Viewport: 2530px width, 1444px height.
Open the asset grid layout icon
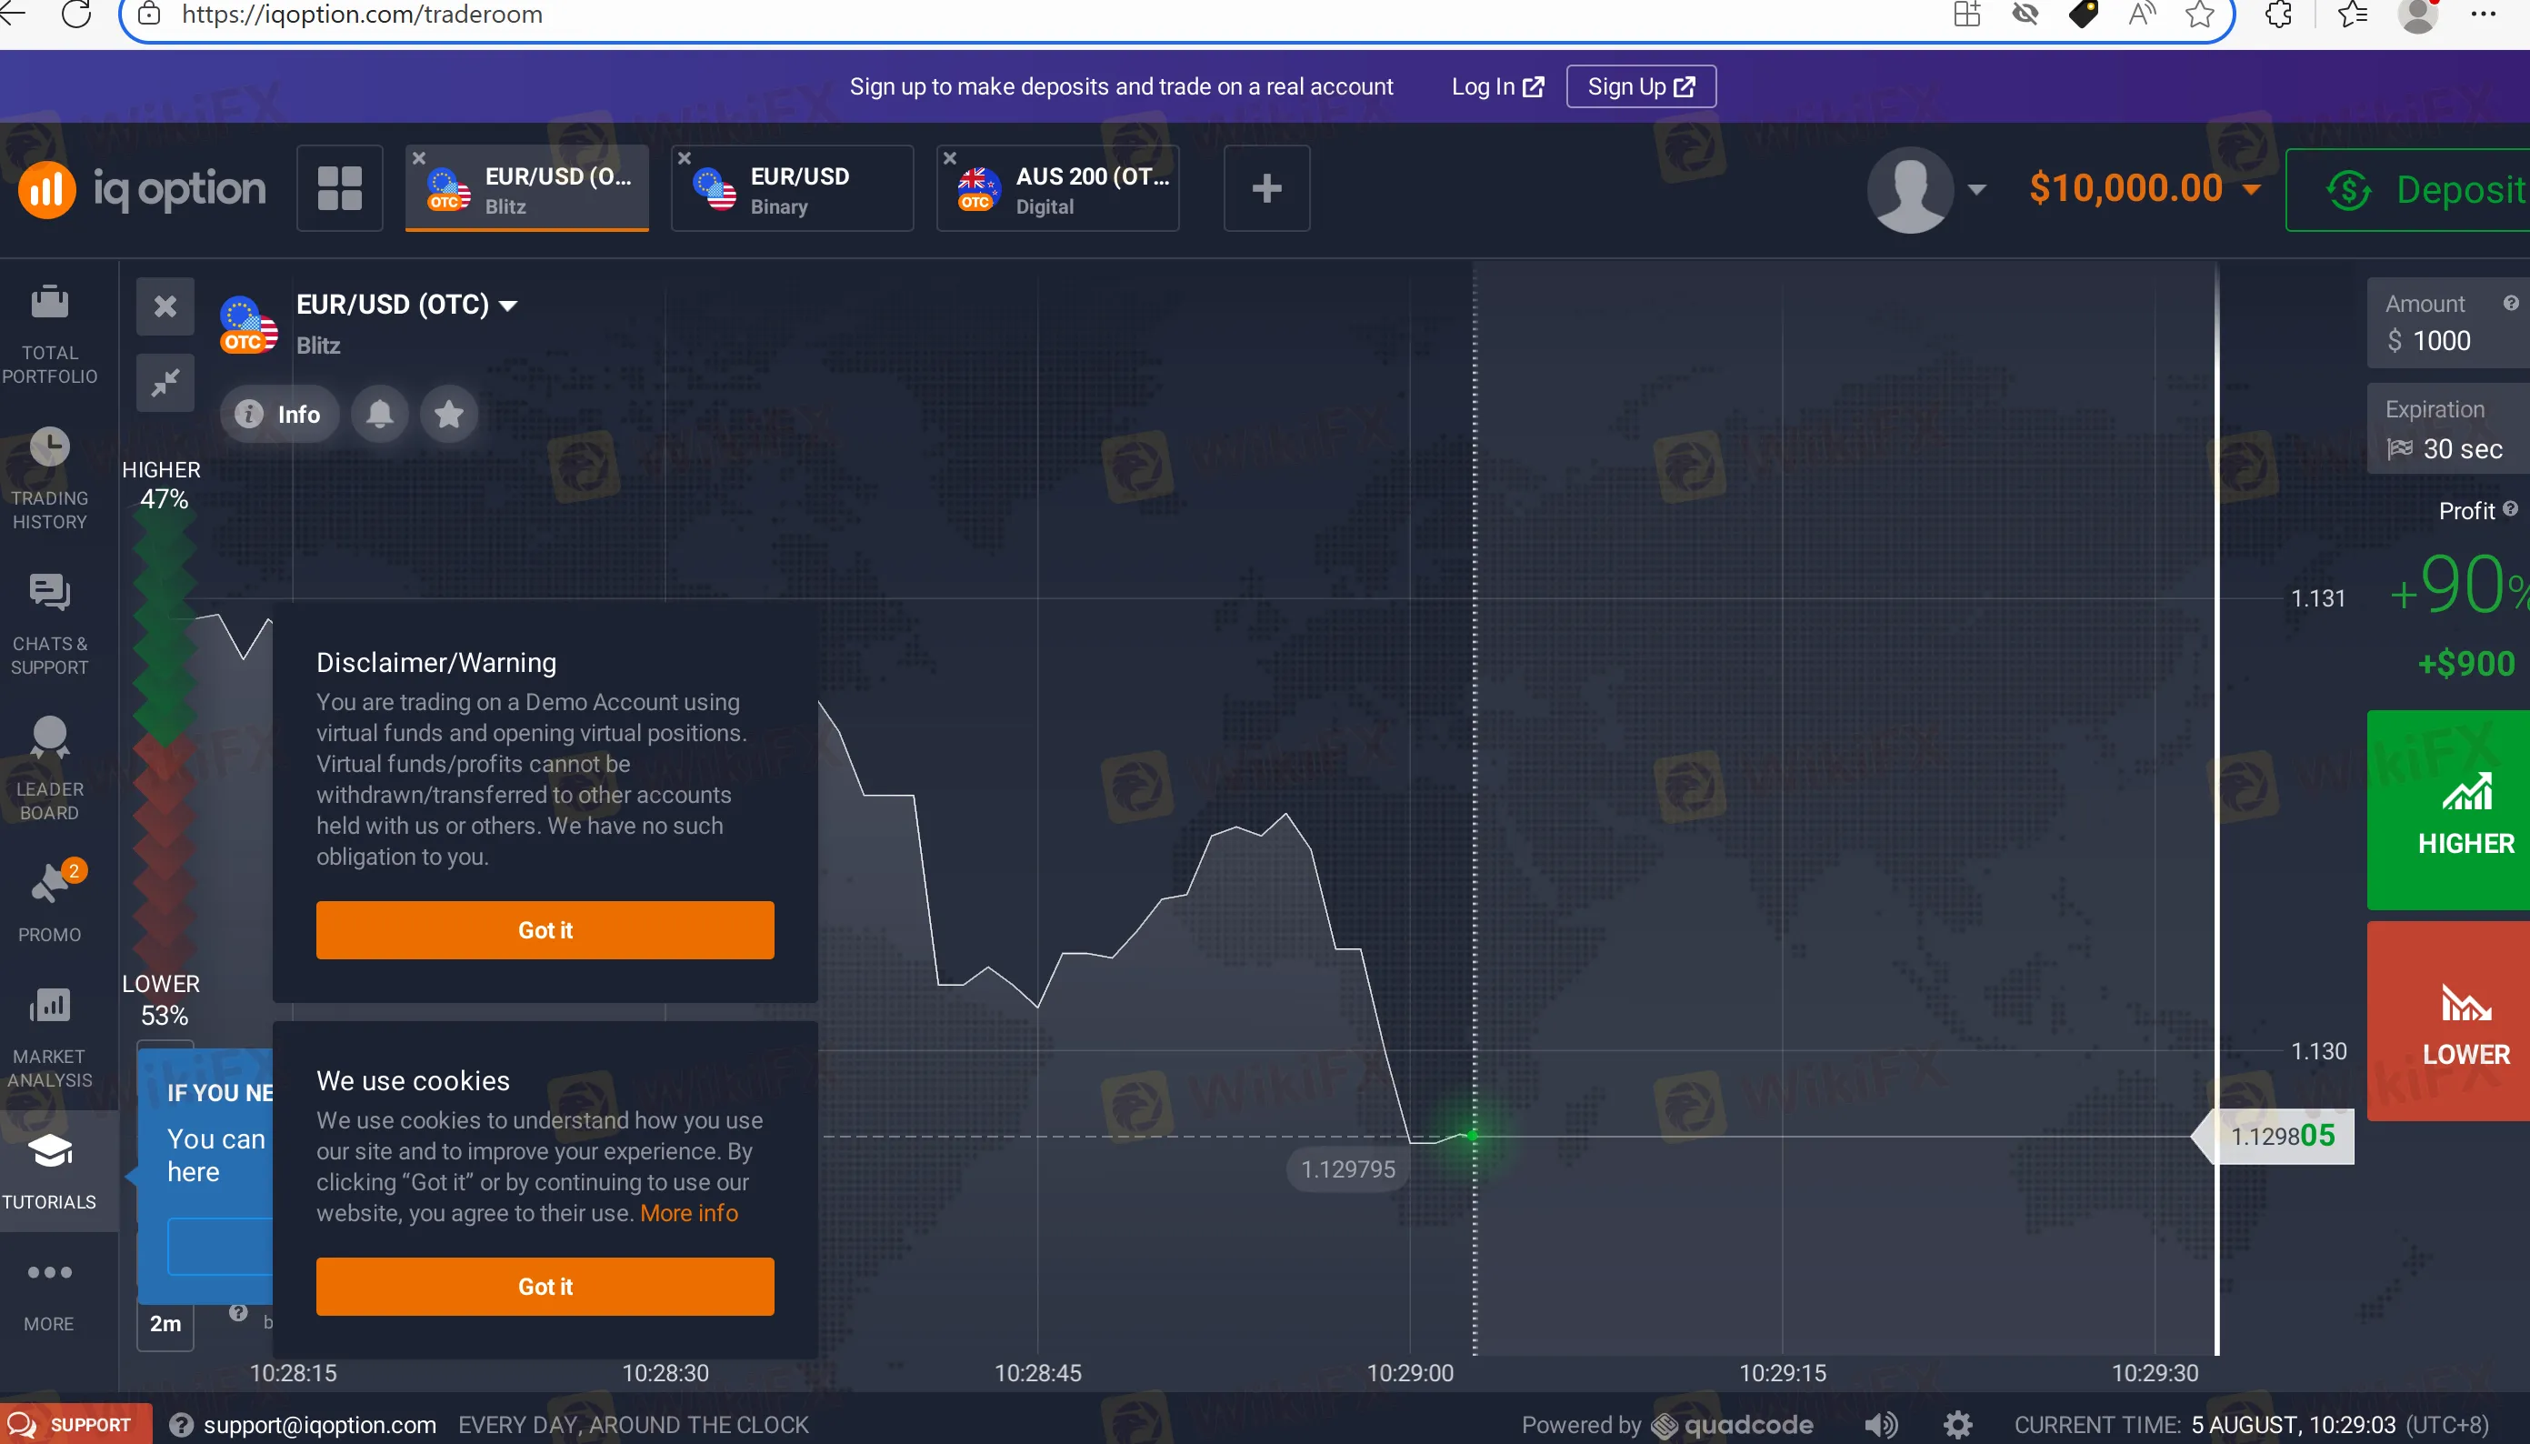(340, 188)
